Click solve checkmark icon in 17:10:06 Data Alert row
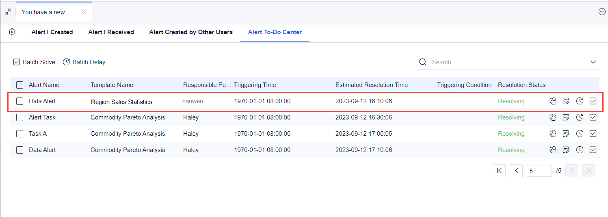This screenshot has height=217, width=608. (593, 150)
